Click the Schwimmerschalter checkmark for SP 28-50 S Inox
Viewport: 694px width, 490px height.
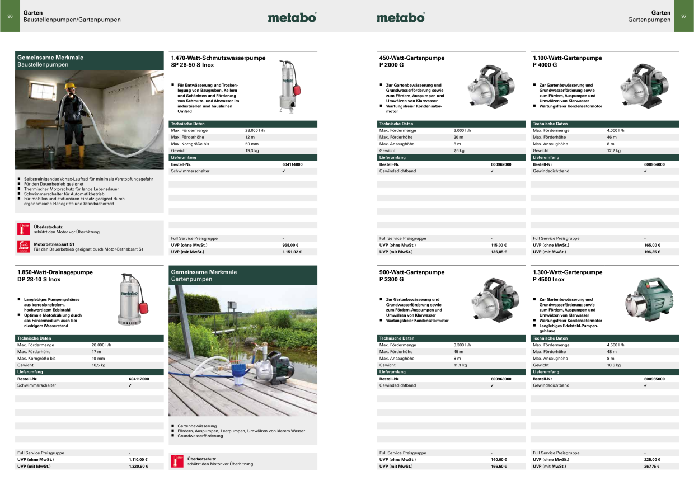[284, 171]
